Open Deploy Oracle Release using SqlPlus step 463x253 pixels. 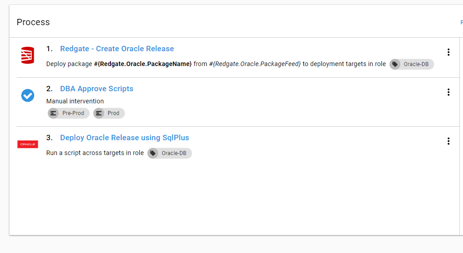tap(124, 138)
